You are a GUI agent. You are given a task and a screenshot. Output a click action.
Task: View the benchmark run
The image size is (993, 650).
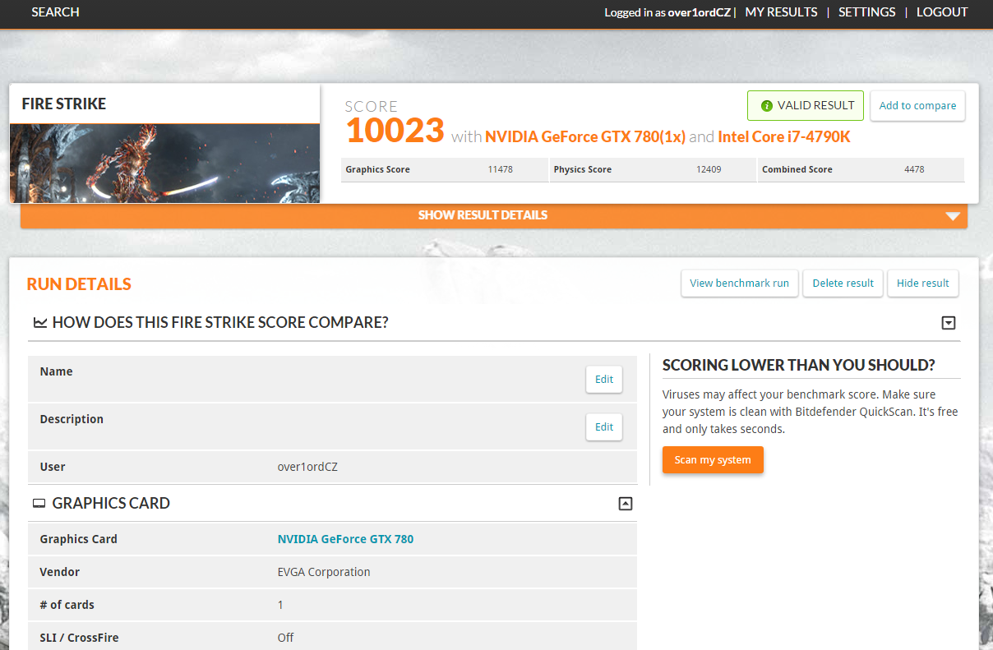click(739, 283)
